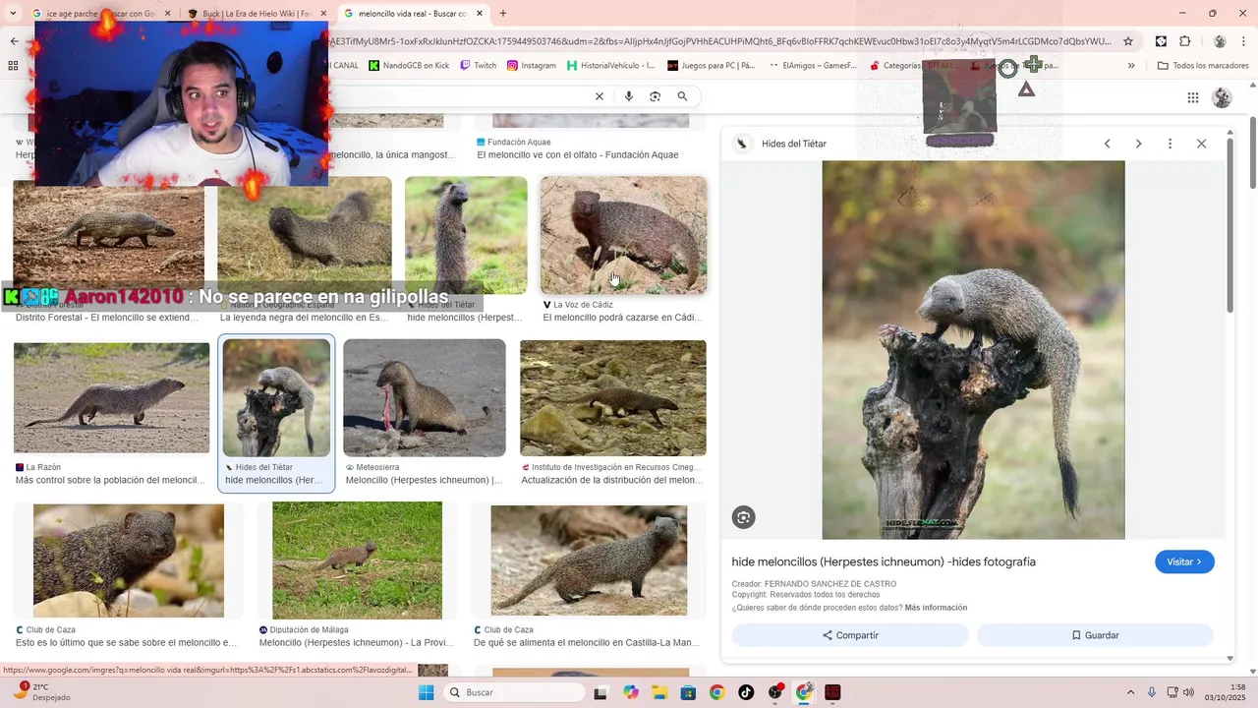Image resolution: width=1258 pixels, height=708 pixels.
Task: Click the Compartir button
Action: coord(850,635)
